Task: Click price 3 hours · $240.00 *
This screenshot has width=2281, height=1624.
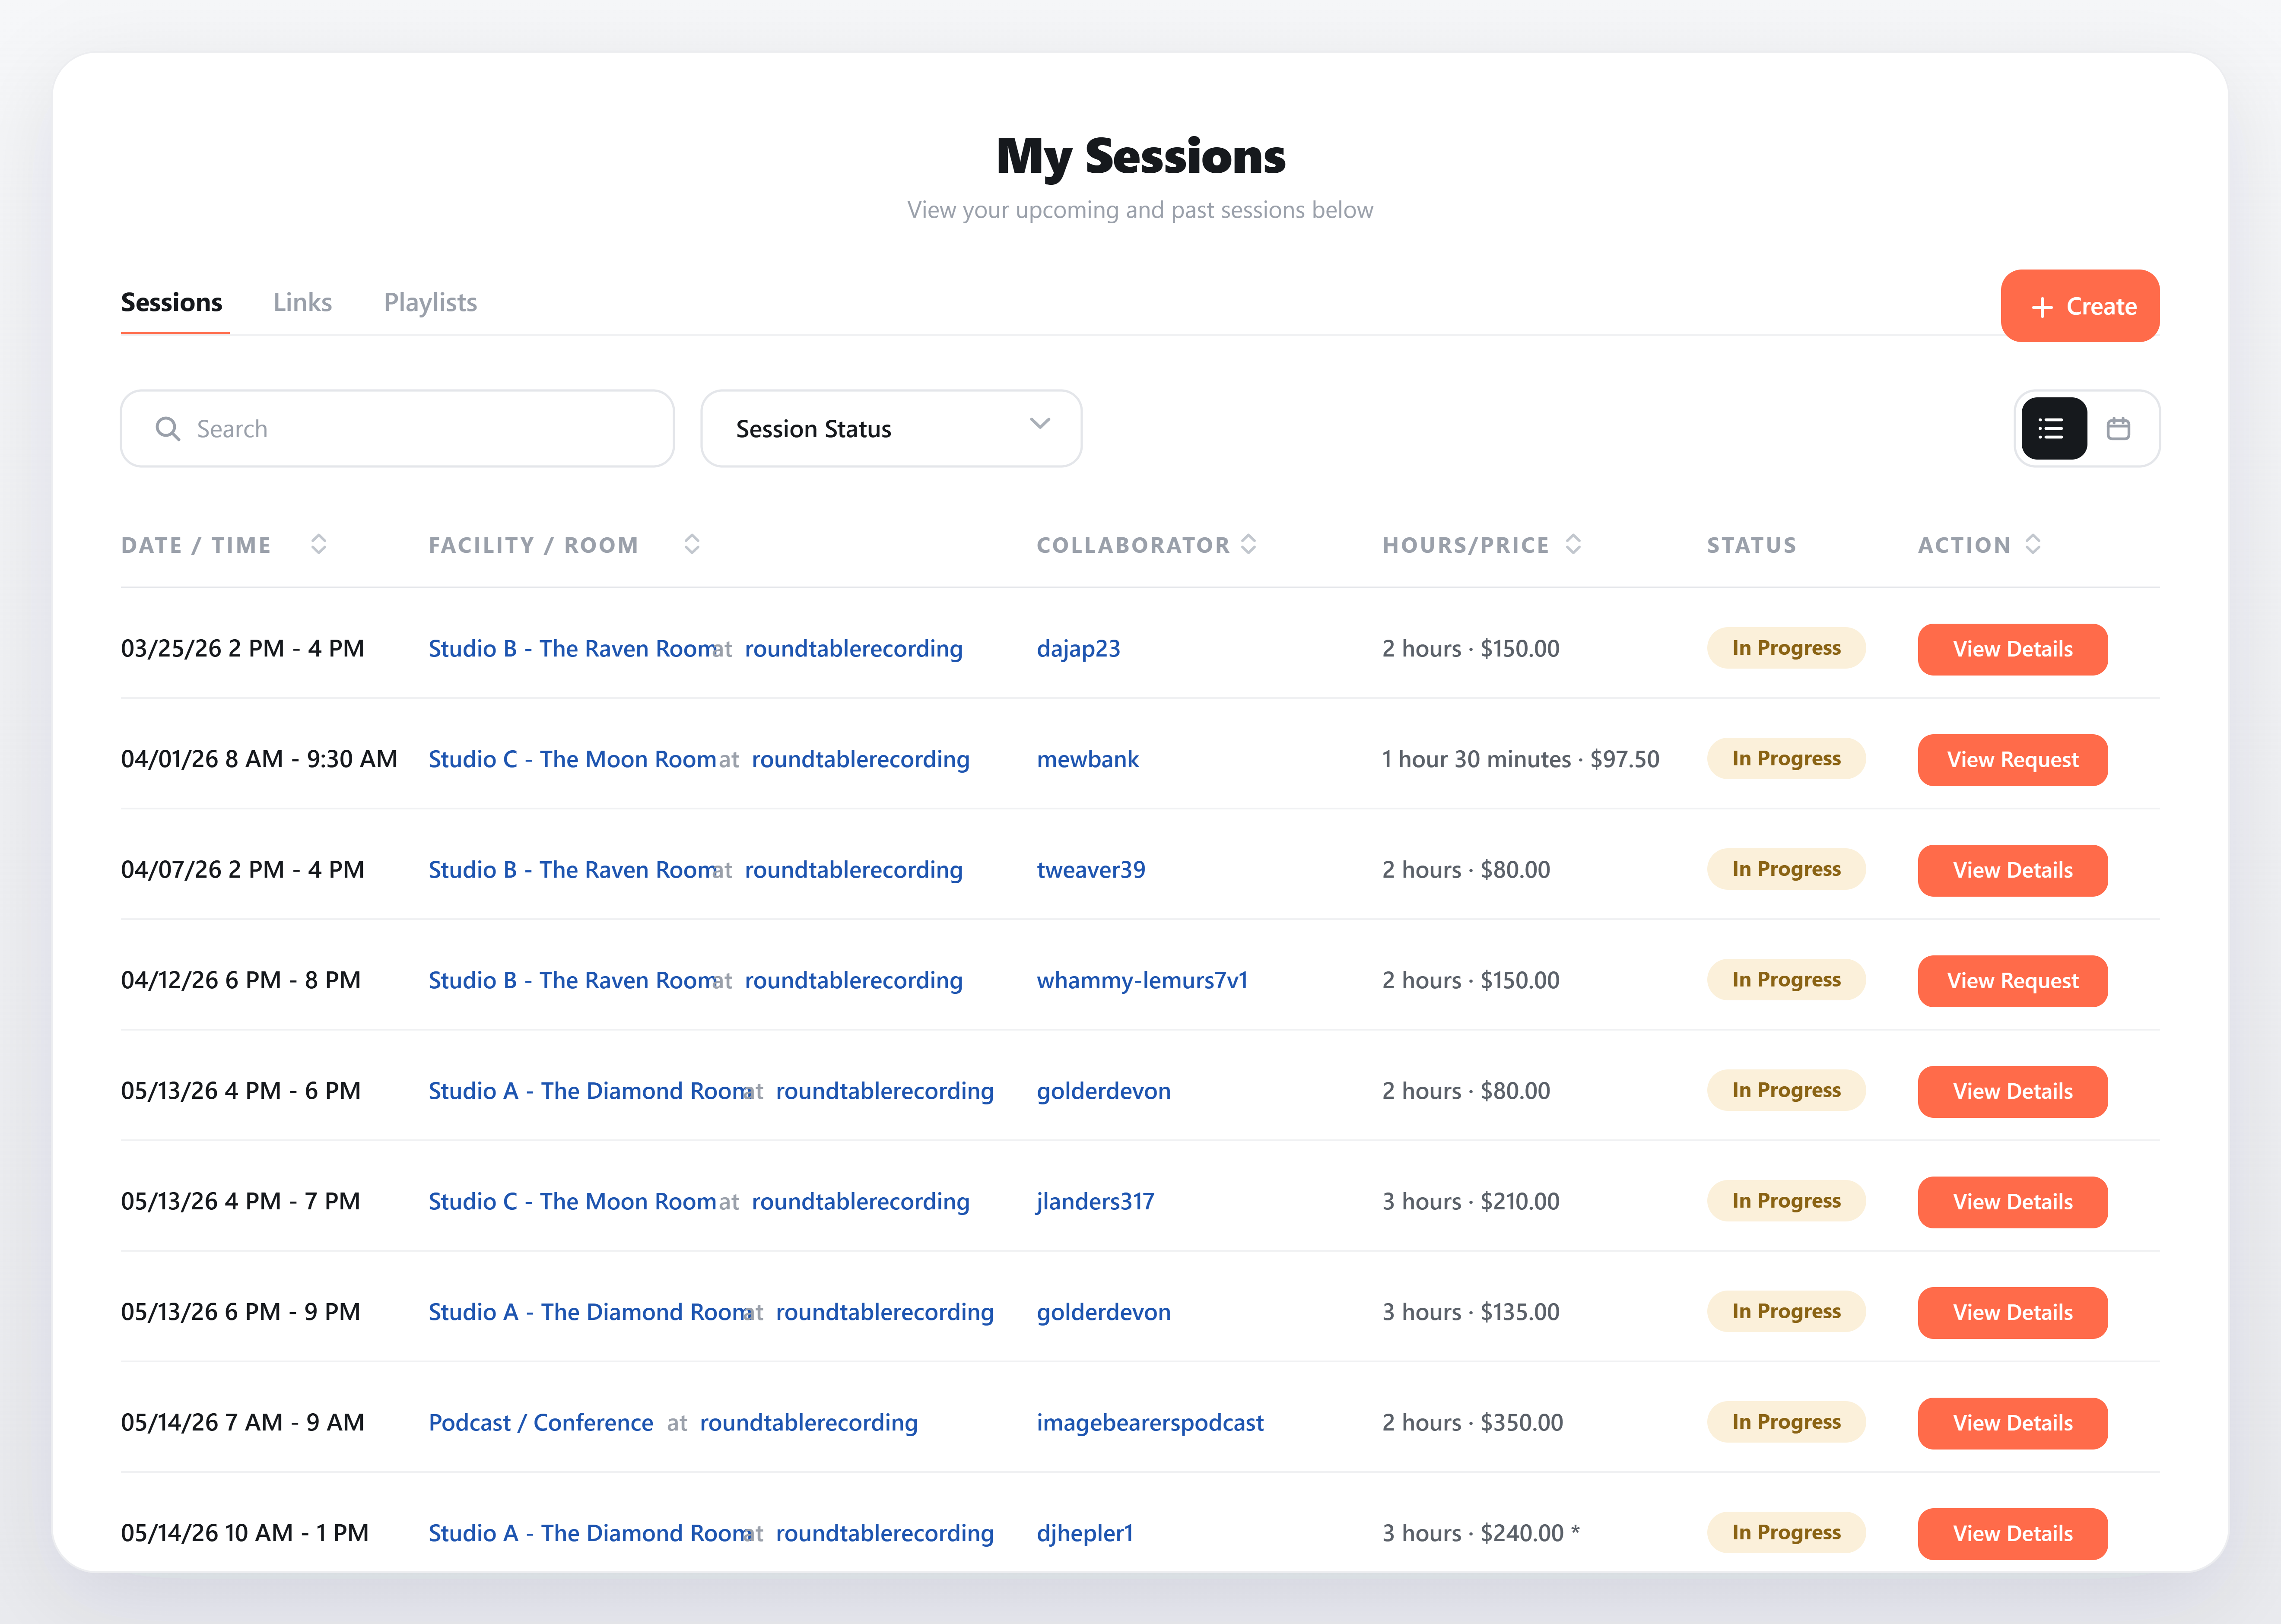Action: 1481,1533
